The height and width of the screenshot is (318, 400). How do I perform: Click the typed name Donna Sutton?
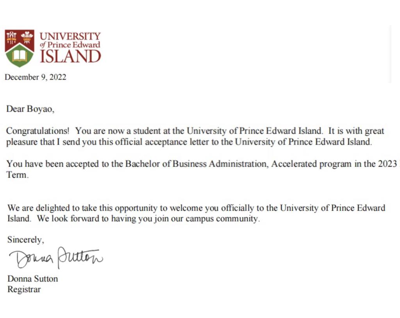(x=32, y=279)
